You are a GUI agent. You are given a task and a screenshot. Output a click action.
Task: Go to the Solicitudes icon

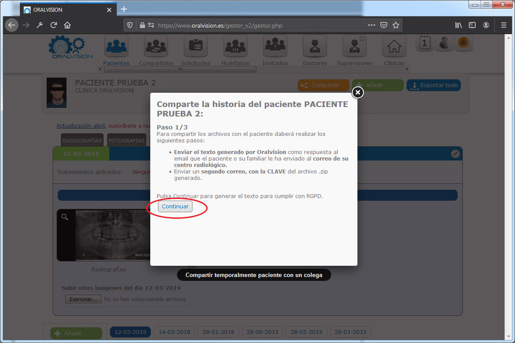tap(196, 47)
